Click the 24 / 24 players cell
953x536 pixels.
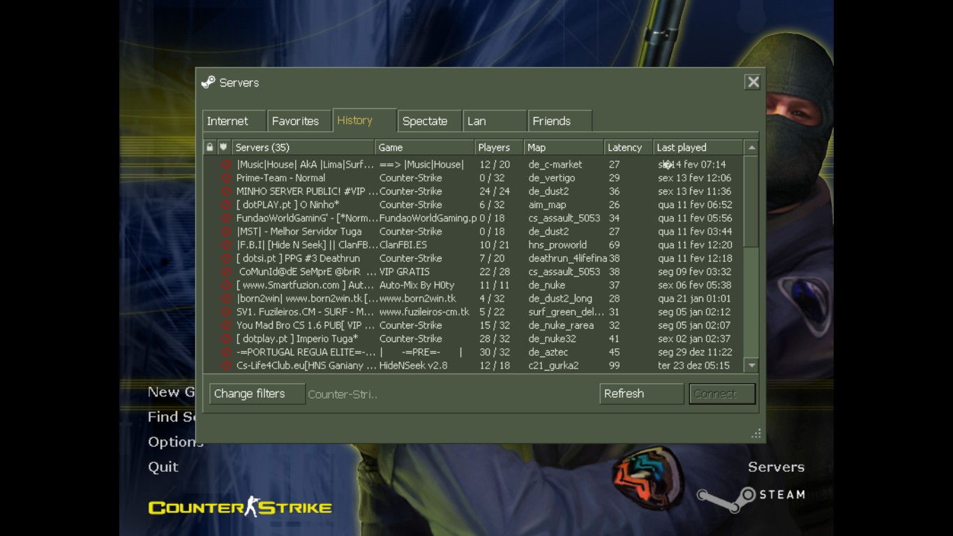tap(495, 191)
